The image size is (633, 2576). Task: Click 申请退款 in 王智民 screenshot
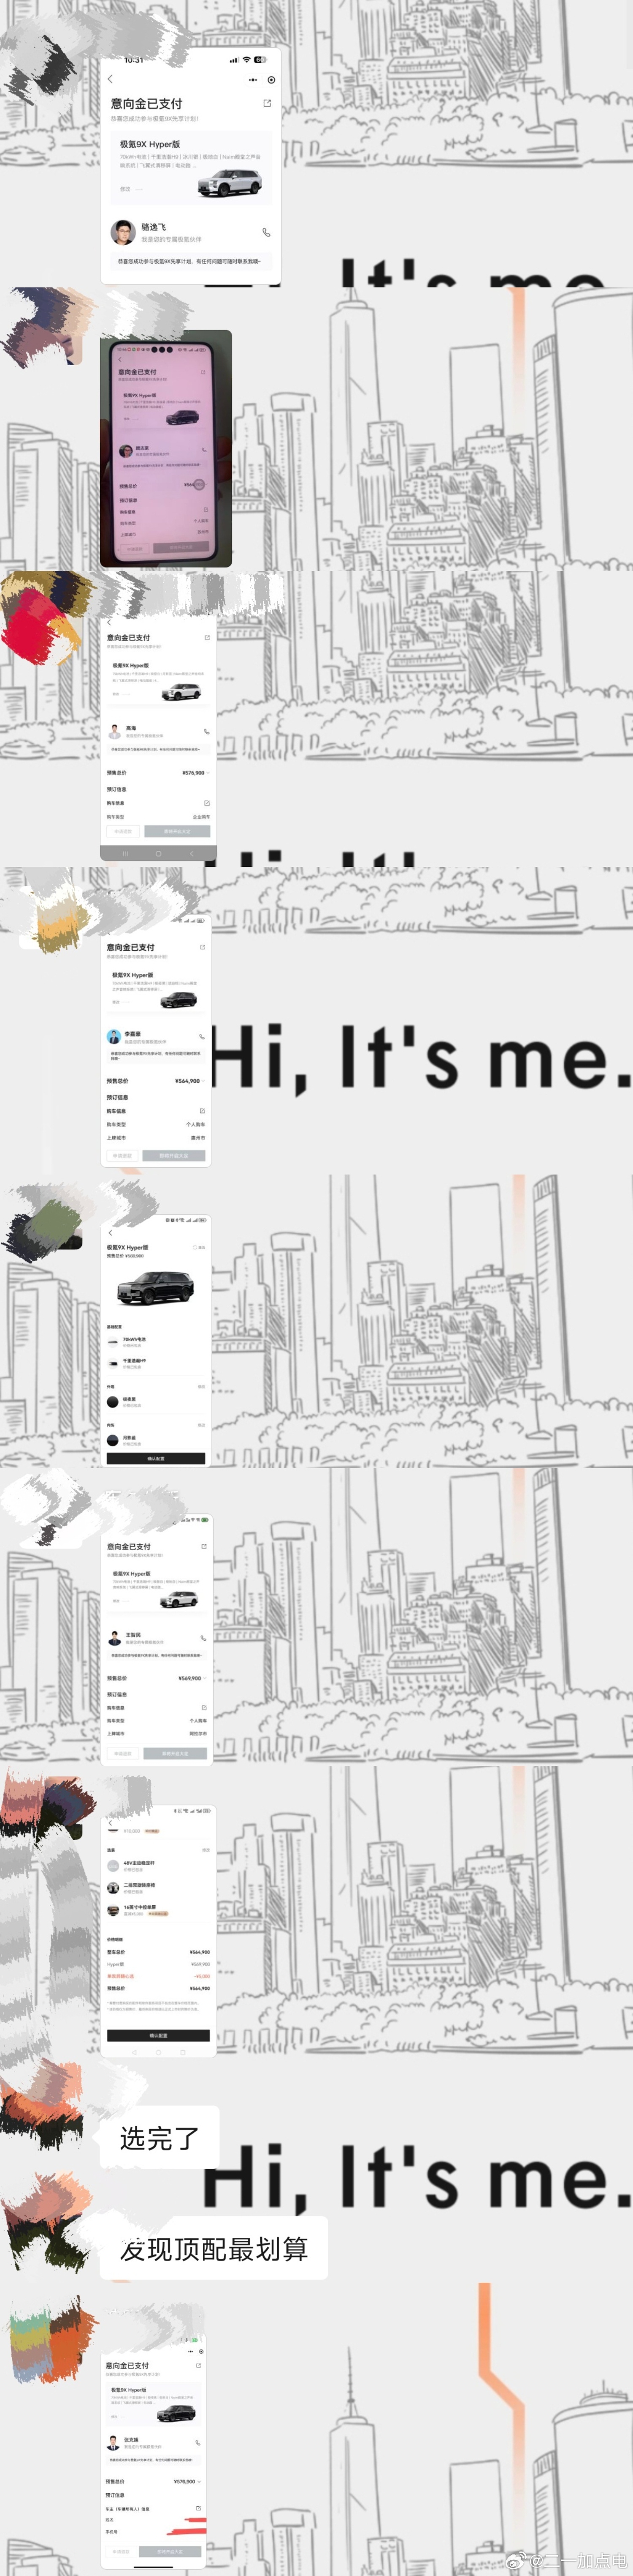coord(123,1753)
